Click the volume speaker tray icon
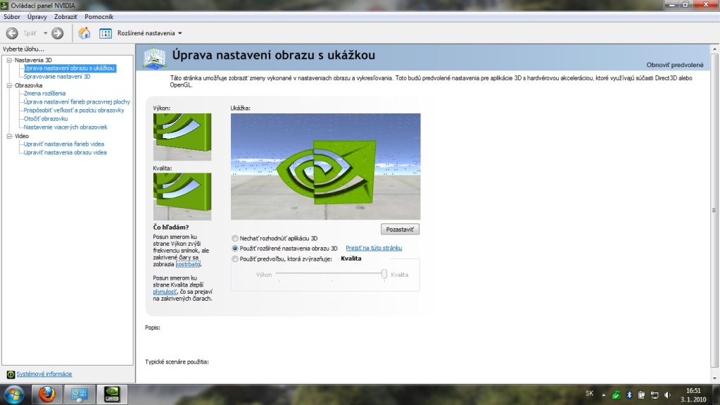 coord(668,395)
